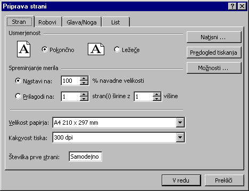Click the Številka prve strani label
The width and height of the screenshot is (249, 191).
(x=34, y=157)
